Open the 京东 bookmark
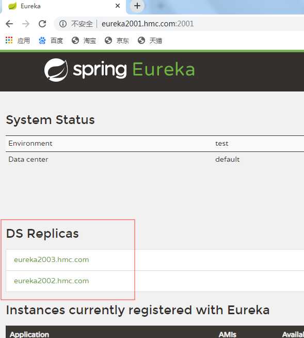The image size is (304, 338). tap(117, 40)
